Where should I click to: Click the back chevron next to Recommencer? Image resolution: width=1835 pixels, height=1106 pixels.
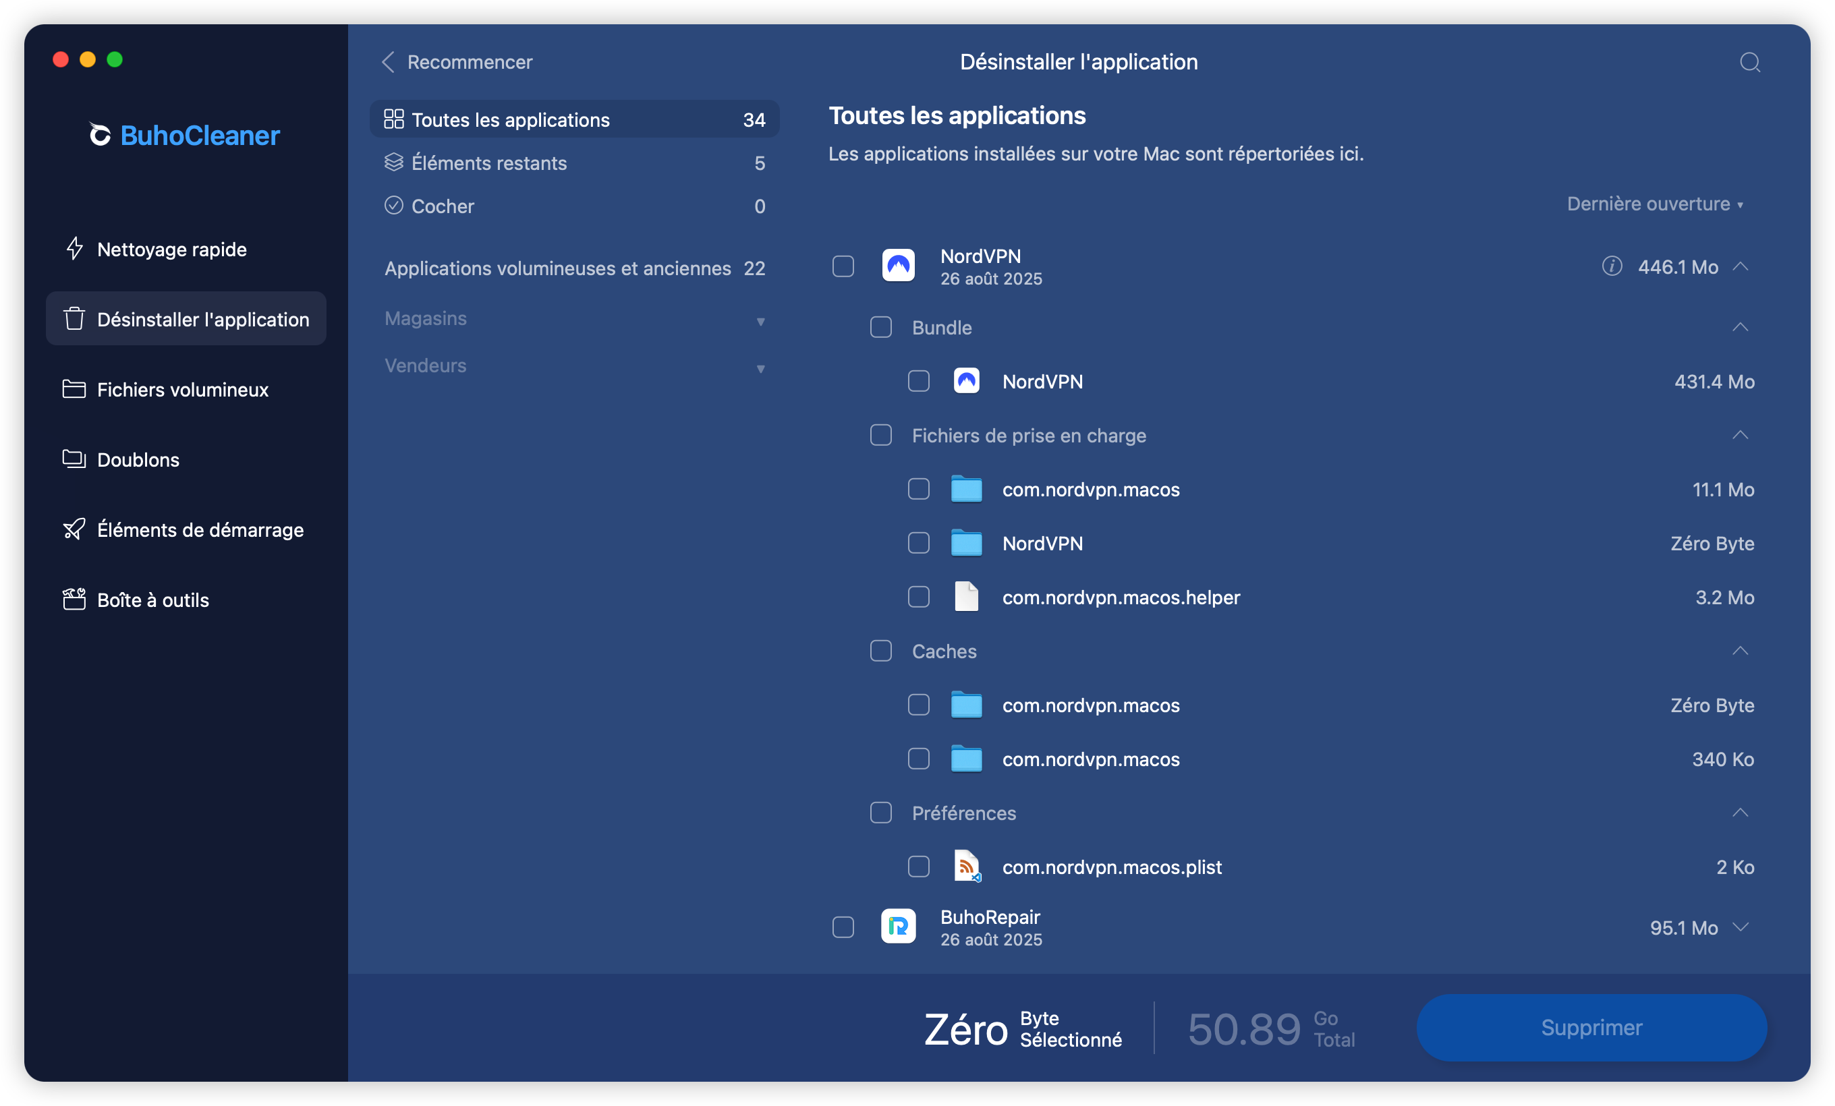click(x=388, y=62)
